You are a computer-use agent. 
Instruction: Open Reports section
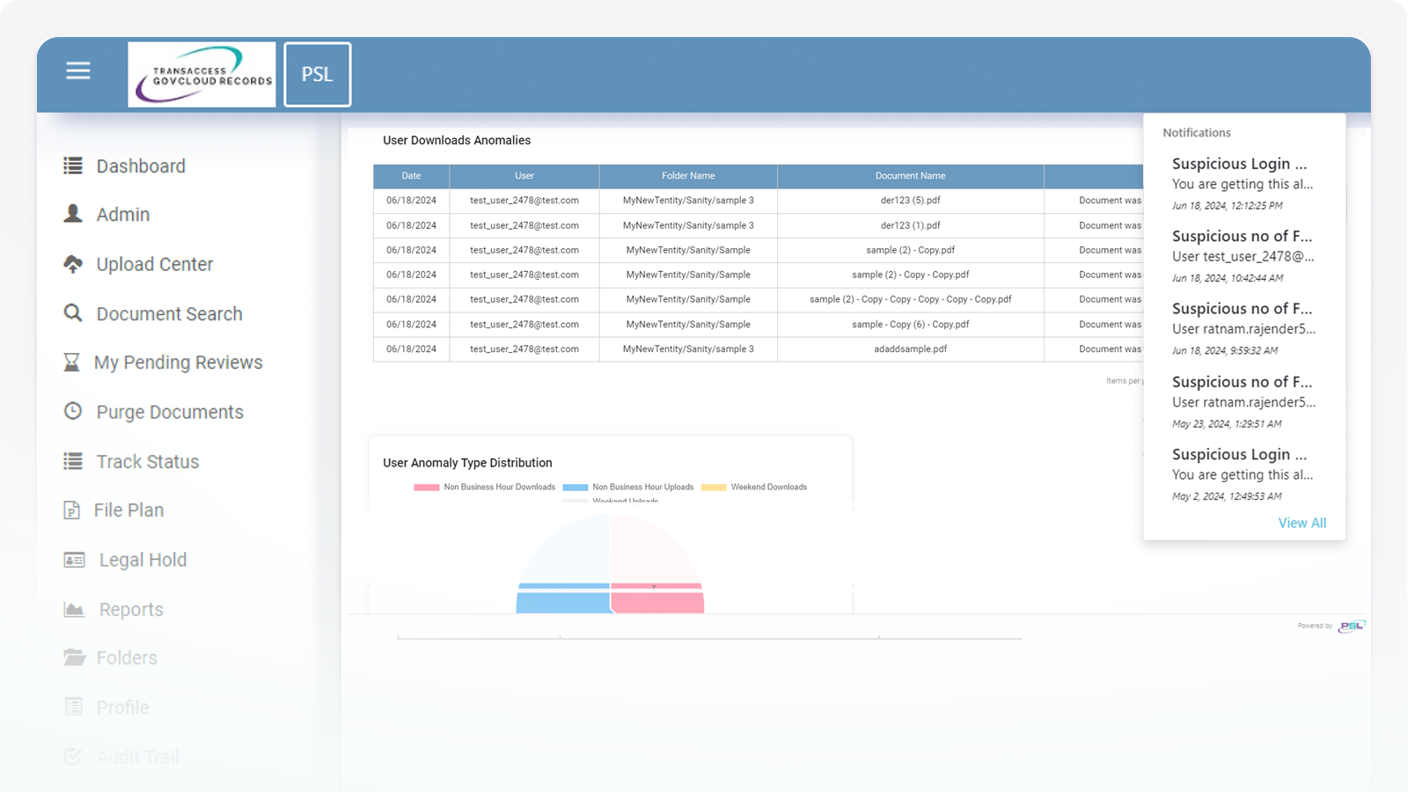[x=131, y=610]
